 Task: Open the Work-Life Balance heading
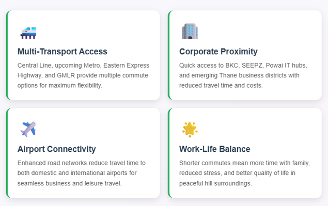[x=215, y=149]
